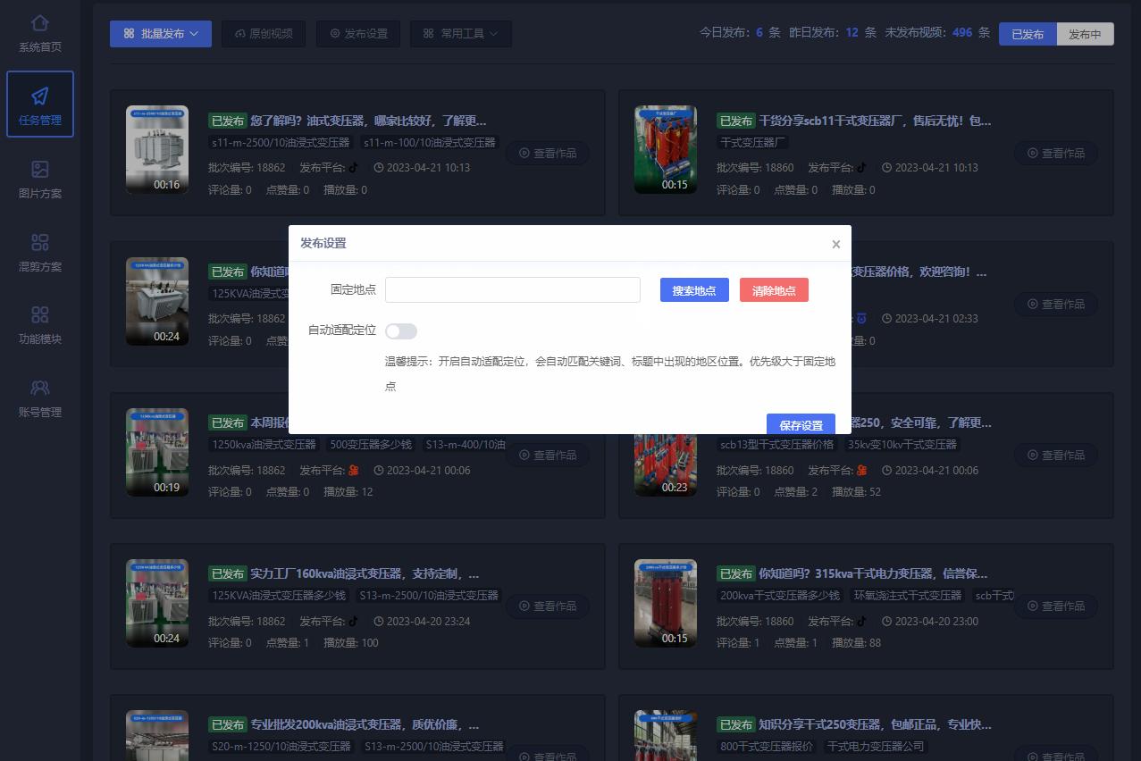Click the 搜索地点 button
The height and width of the screenshot is (761, 1141).
(x=693, y=289)
